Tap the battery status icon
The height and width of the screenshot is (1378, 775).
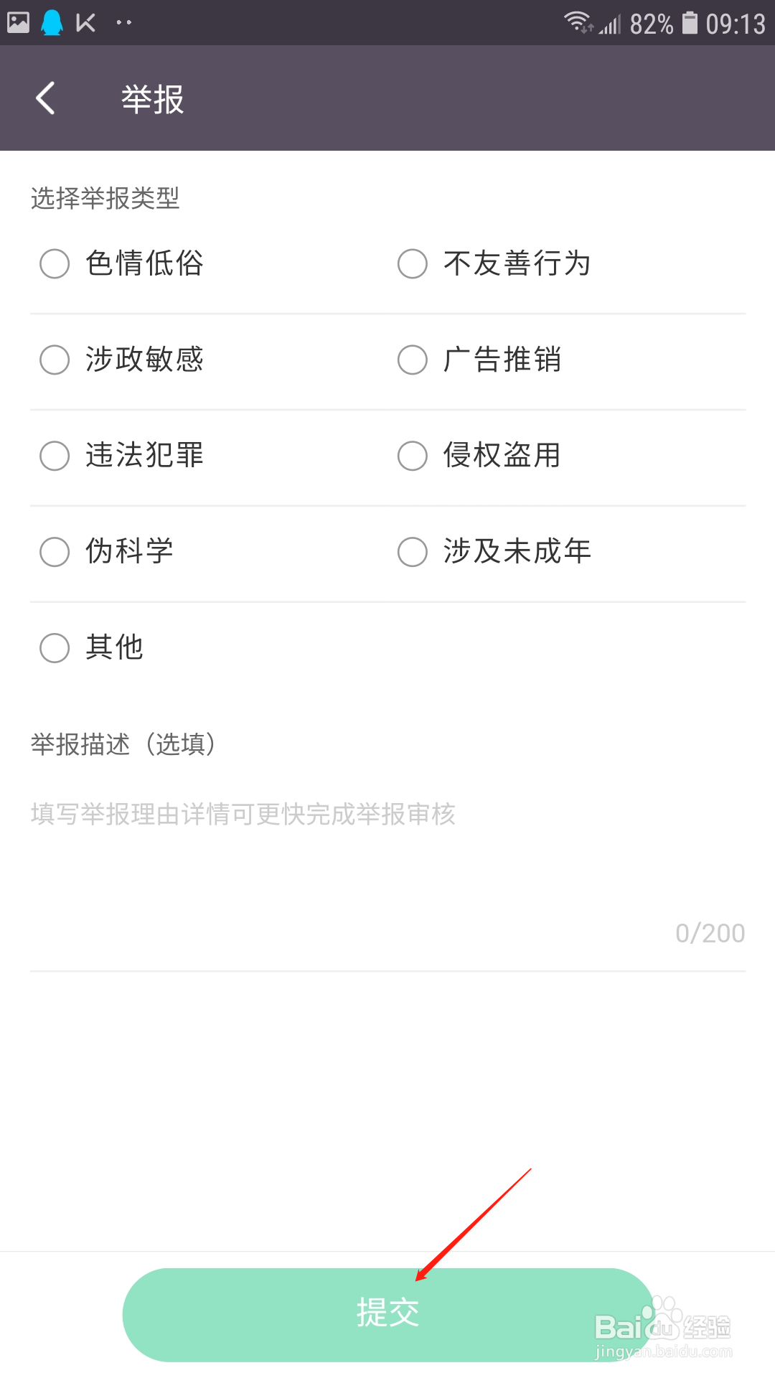(690, 23)
